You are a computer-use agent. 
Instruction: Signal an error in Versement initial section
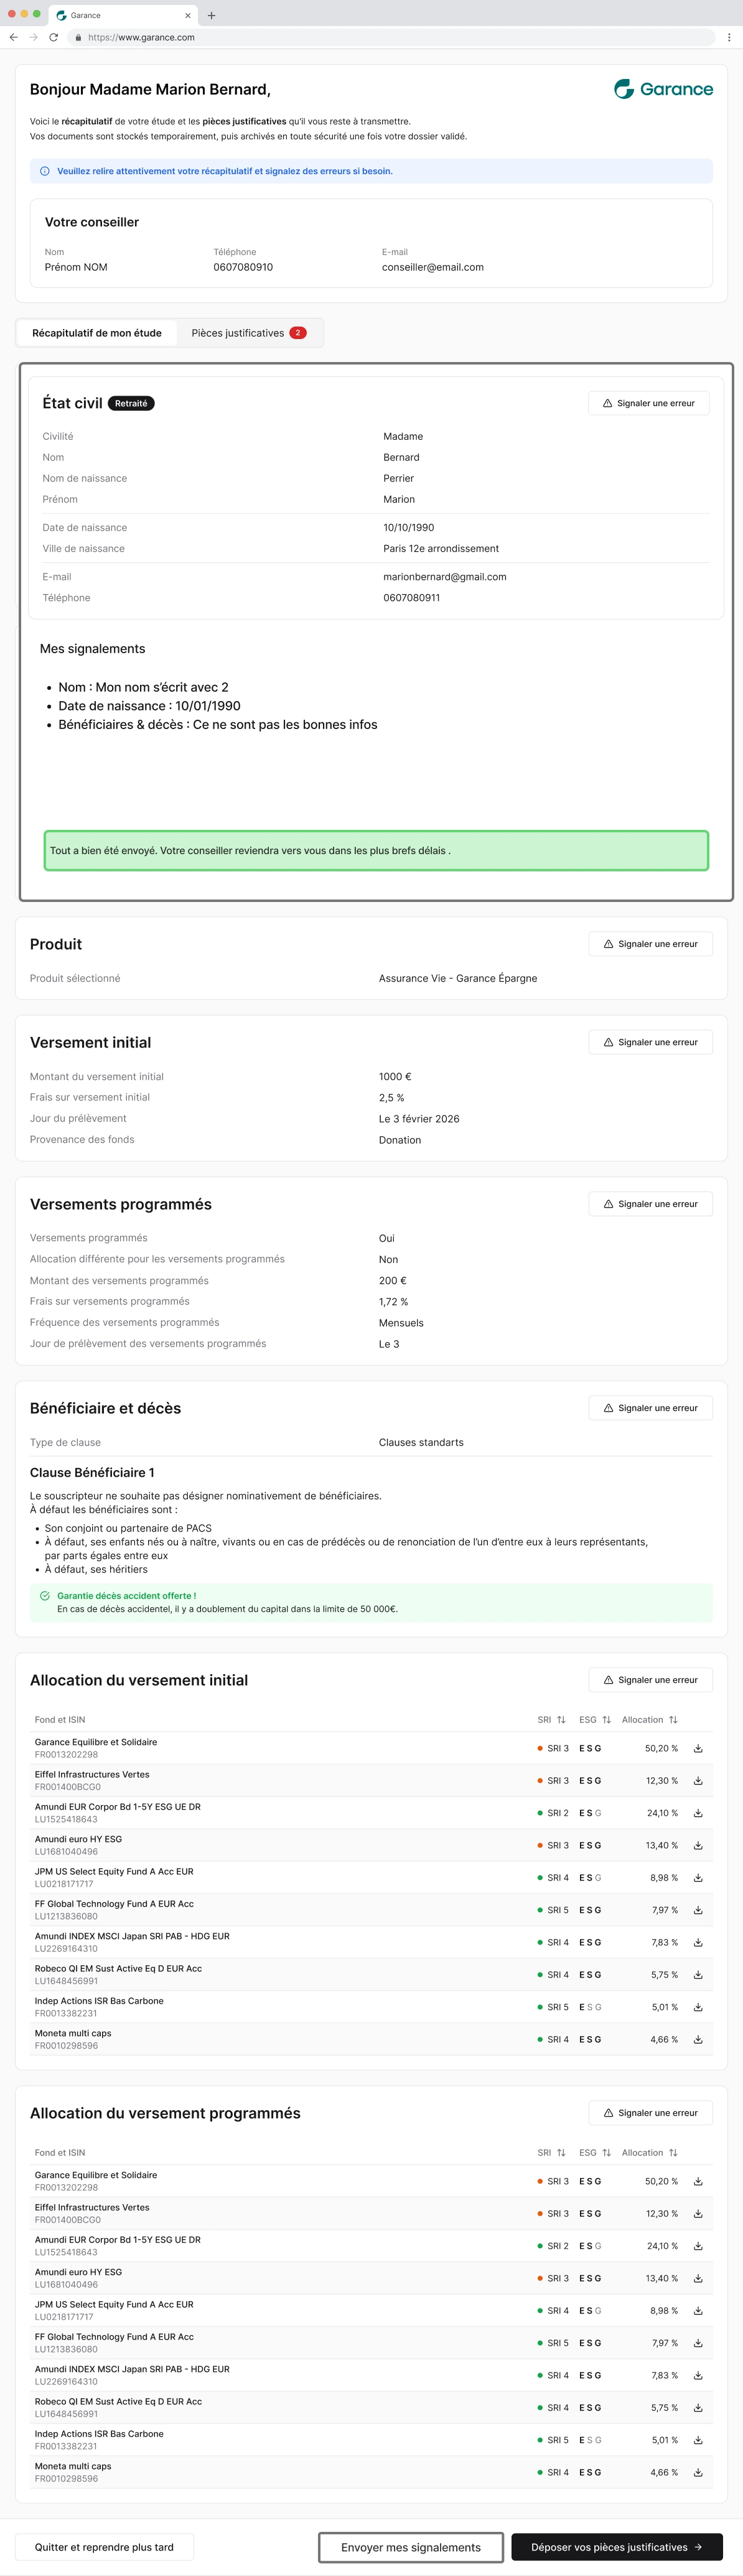point(651,1042)
